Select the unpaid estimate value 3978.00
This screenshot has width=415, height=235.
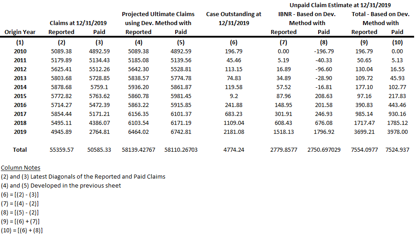(x=397, y=132)
